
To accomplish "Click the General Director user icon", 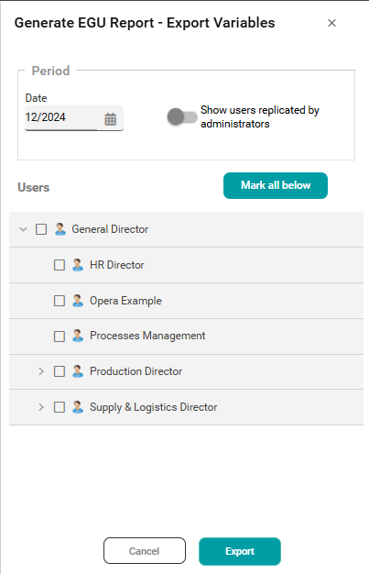I will point(60,229).
